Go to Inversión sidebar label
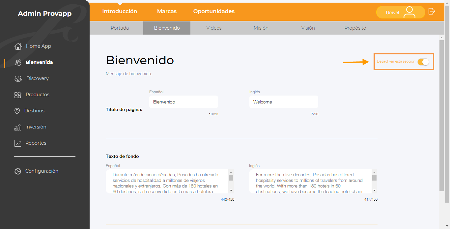The image size is (450, 229). [36, 127]
